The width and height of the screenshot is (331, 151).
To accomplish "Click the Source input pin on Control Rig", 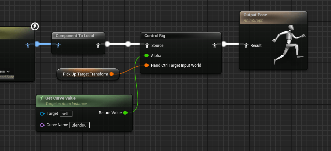I will [x=147, y=46].
